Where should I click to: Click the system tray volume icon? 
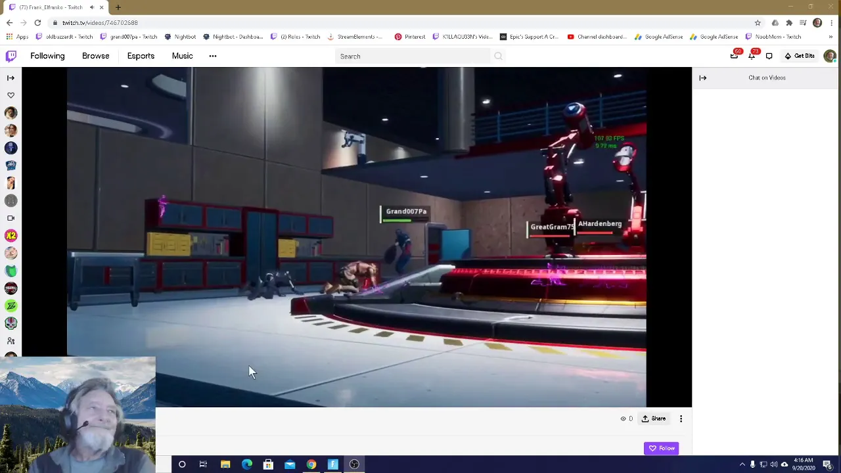(773, 464)
